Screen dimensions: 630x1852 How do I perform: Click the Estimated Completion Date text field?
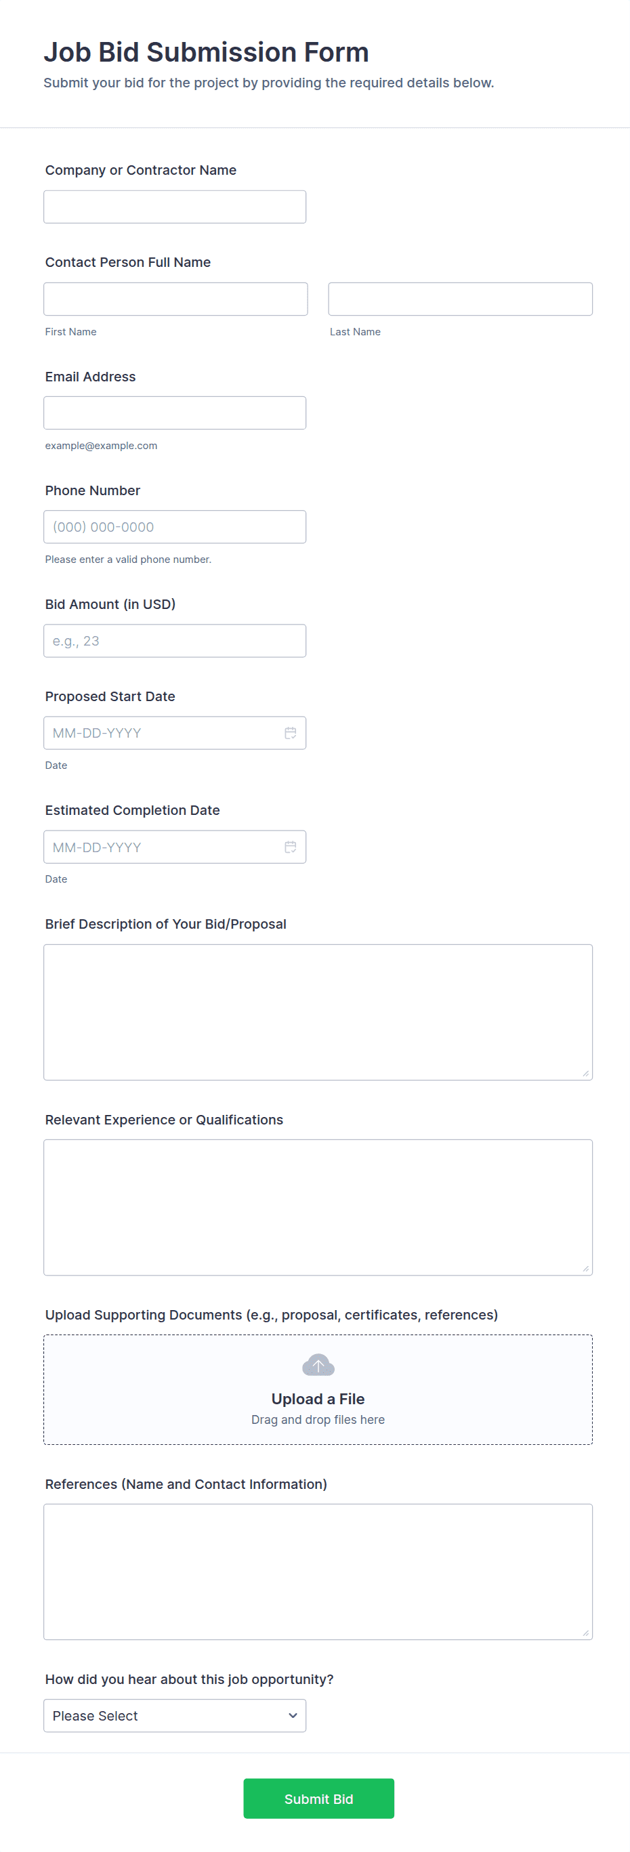pyautogui.click(x=162, y=846)
